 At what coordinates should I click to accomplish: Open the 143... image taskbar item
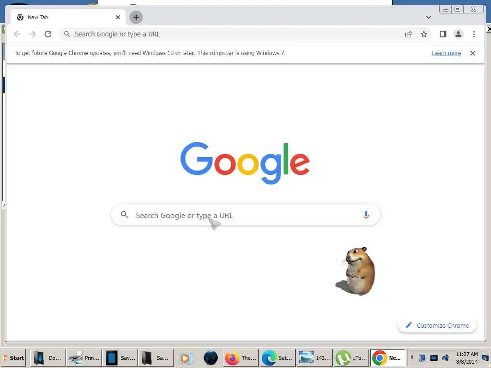coord(315,357)
